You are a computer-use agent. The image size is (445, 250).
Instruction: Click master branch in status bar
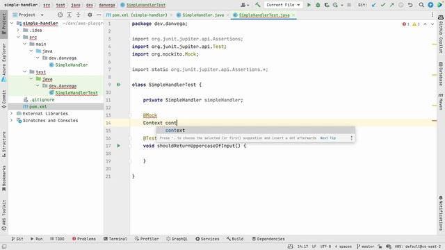click(x=365, y=247)
